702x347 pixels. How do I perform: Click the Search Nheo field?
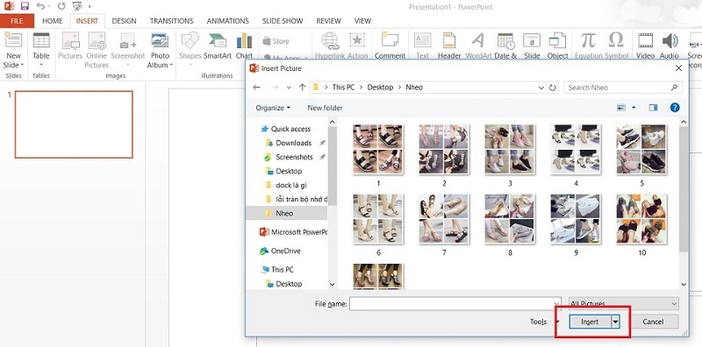[x=623, y=88]
